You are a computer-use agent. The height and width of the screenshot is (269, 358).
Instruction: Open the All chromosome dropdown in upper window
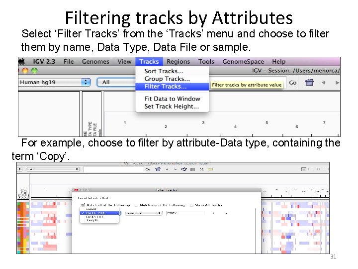[116, 82]
